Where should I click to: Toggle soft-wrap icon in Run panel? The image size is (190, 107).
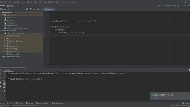[x=4, y=81]
